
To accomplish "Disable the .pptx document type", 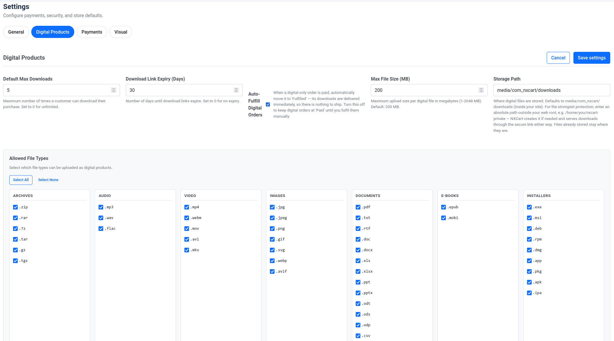I will (358, 293).
